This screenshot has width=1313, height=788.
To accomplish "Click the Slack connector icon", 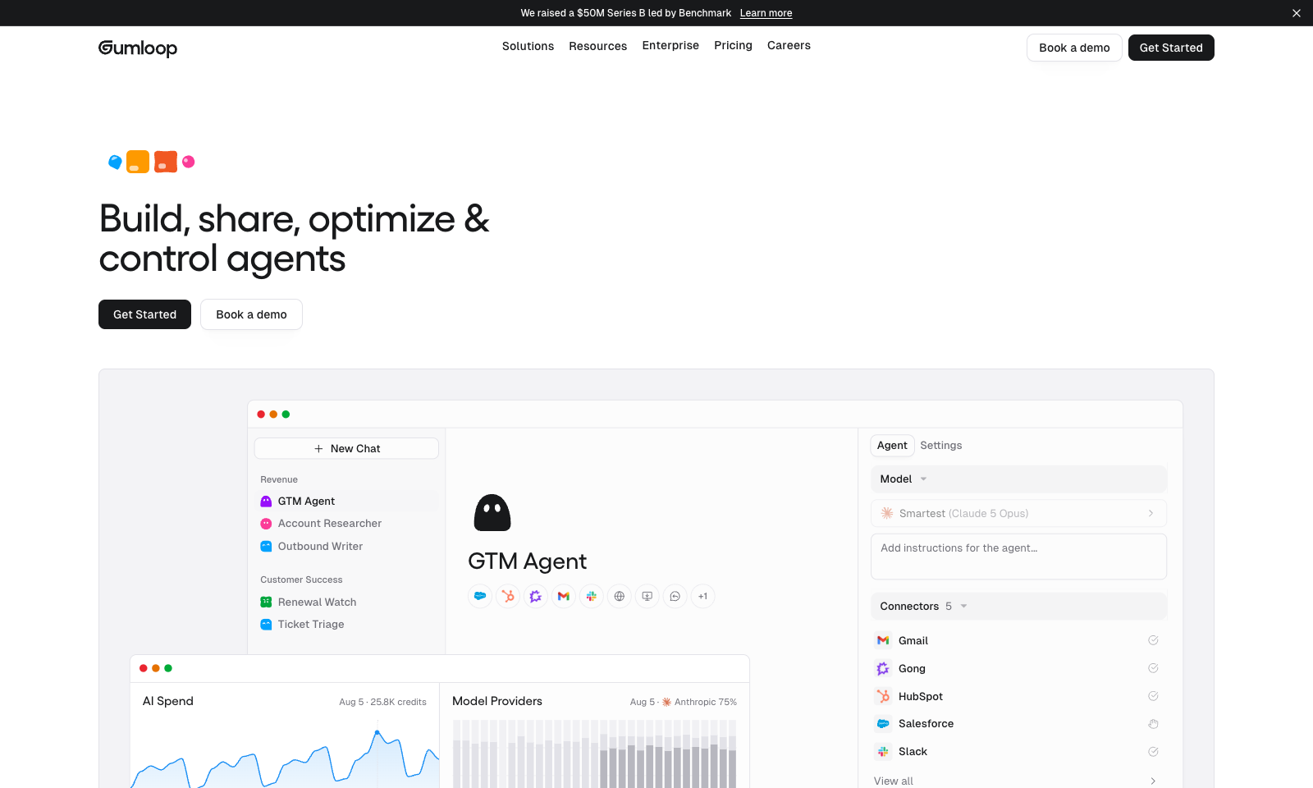I will click(883, 751).
